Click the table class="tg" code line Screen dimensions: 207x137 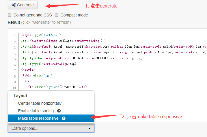click(x=37, y=76)
